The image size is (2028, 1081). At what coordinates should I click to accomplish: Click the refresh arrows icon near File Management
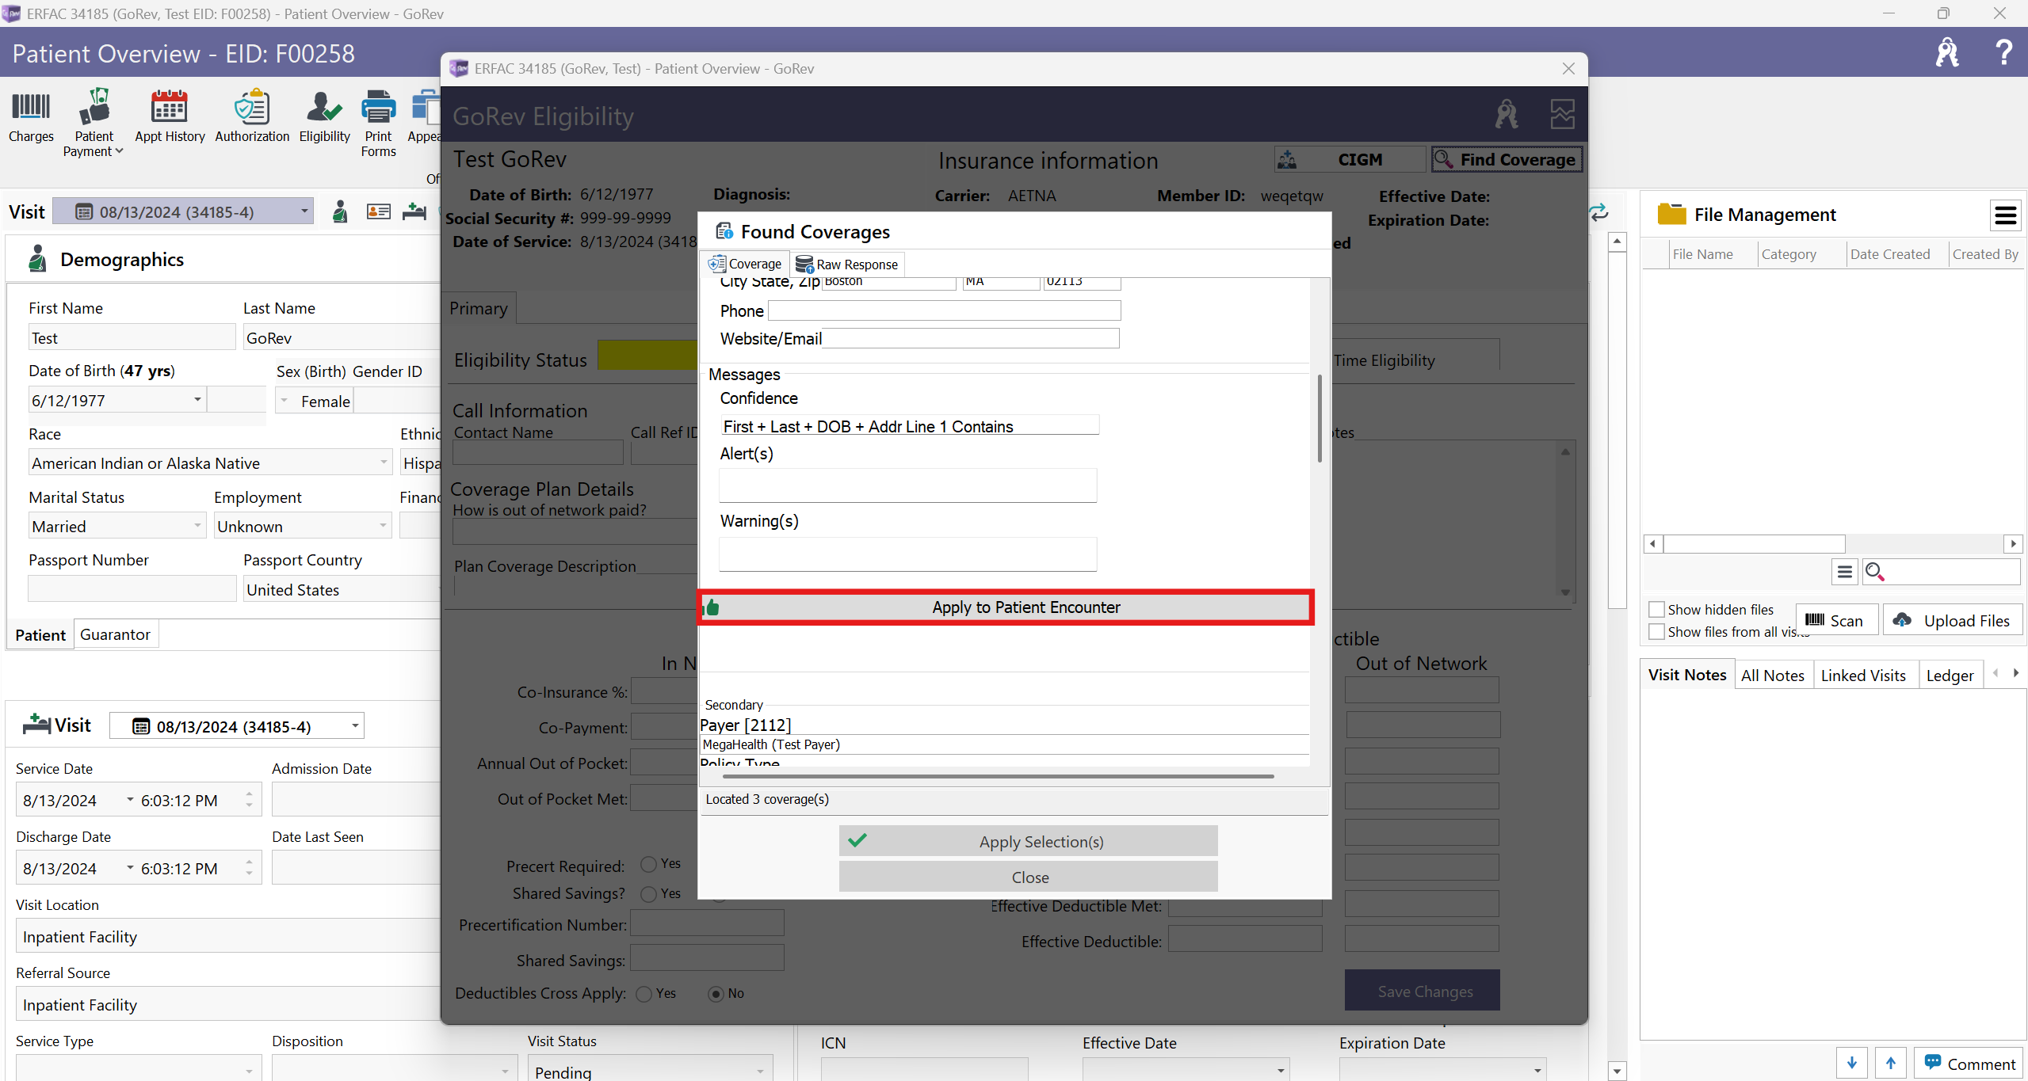(x=1598, y=212)
